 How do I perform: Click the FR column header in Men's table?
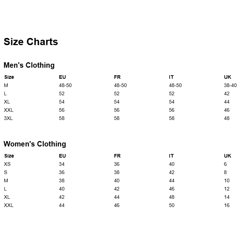[117, 77]
